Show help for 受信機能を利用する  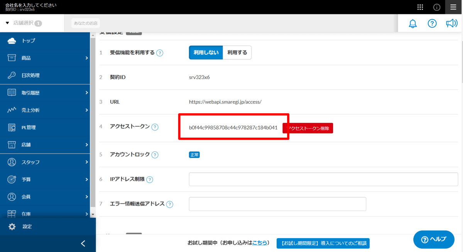pyautogui.click(x=160, y=53)
